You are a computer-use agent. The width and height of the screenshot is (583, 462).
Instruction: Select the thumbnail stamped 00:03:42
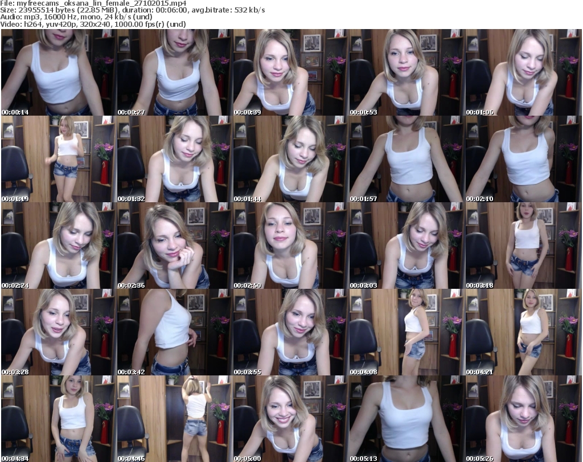tap(175, 332)
